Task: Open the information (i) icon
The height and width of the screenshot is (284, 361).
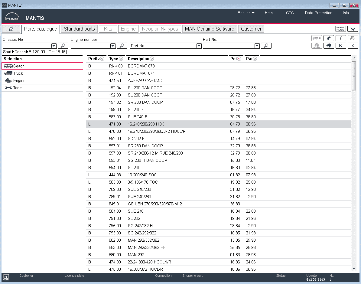Action: pyautogui.click(x=340, y=38)
